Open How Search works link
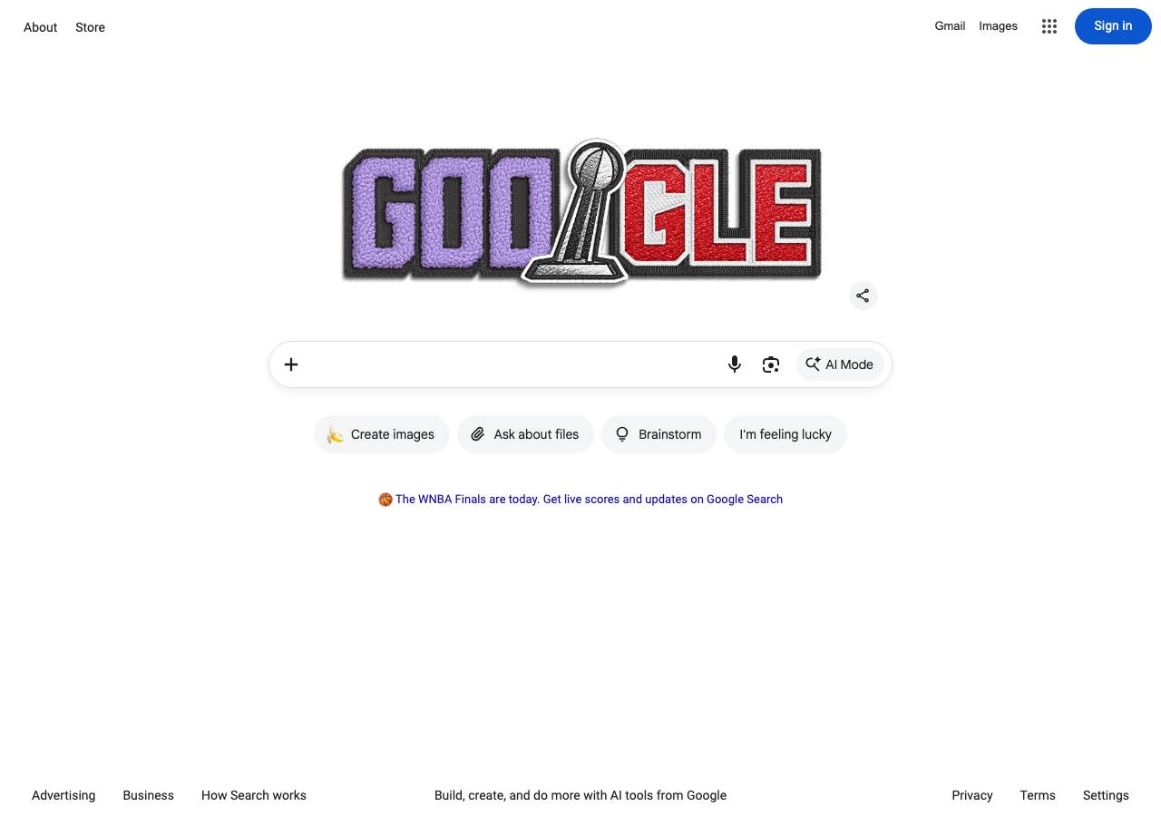This screenshot has height=816, width=1161. (254, 795)
